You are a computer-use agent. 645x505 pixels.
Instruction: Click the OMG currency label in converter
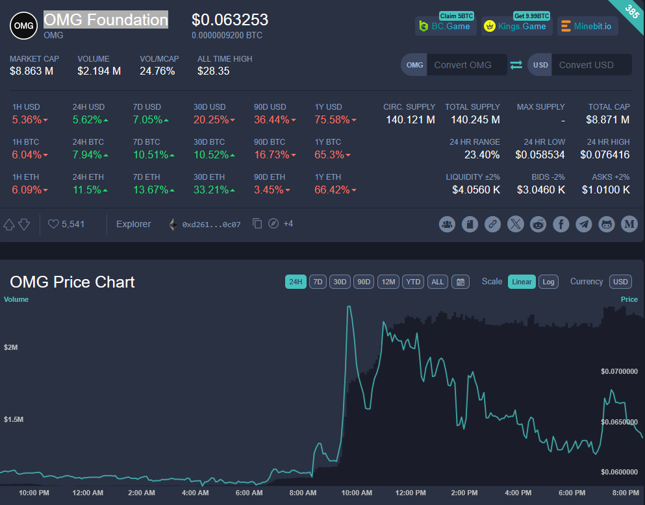pyautogui.click(x=414, y=65)
